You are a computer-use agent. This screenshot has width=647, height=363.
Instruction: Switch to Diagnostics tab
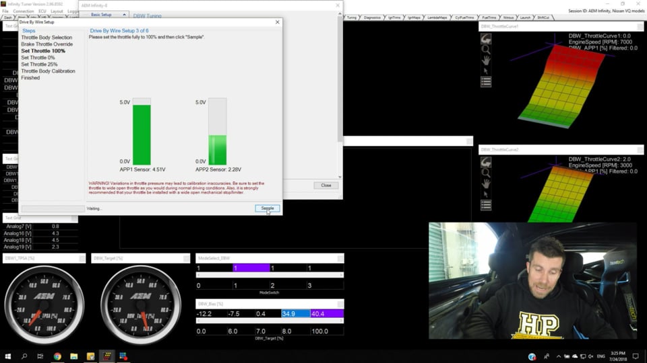pyautogui.click(x=372, y=17)
